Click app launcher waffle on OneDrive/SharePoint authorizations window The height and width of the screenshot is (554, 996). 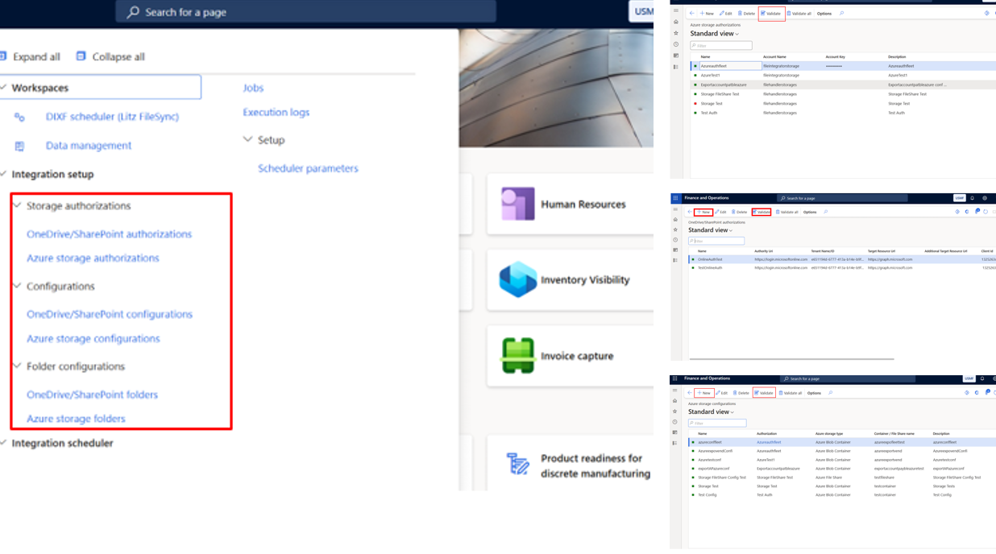point(675,198)
